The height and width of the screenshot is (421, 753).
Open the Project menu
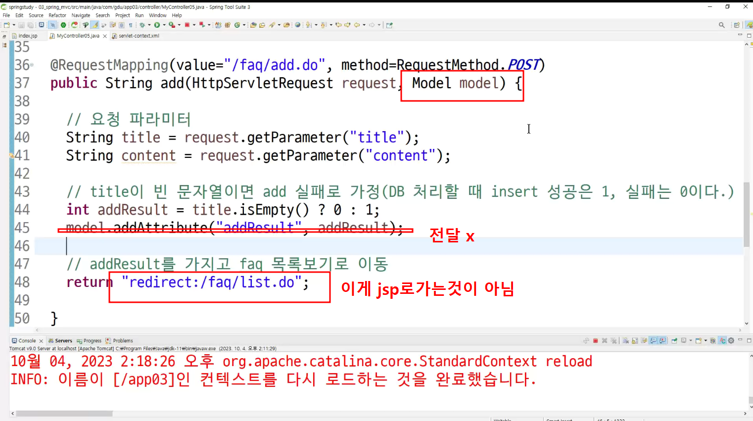(x=122, y=15)
